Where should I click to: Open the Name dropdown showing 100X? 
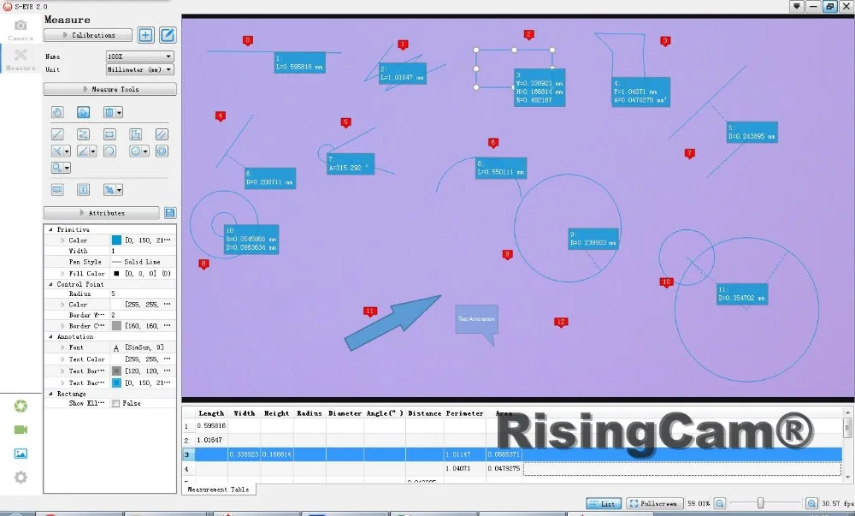139,56
